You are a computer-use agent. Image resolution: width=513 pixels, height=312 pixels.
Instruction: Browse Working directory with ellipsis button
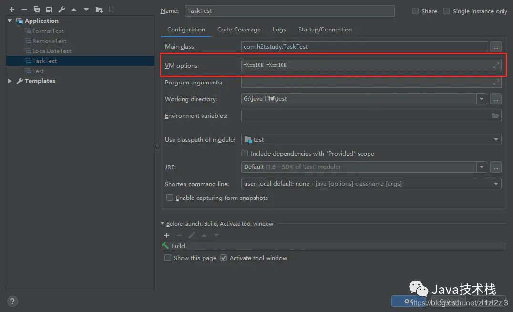pos(496,99)
